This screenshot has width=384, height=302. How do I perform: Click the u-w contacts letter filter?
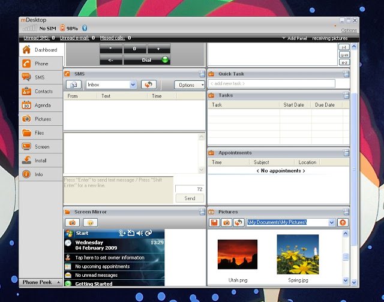pyautogui.click(x=344, y=55)
